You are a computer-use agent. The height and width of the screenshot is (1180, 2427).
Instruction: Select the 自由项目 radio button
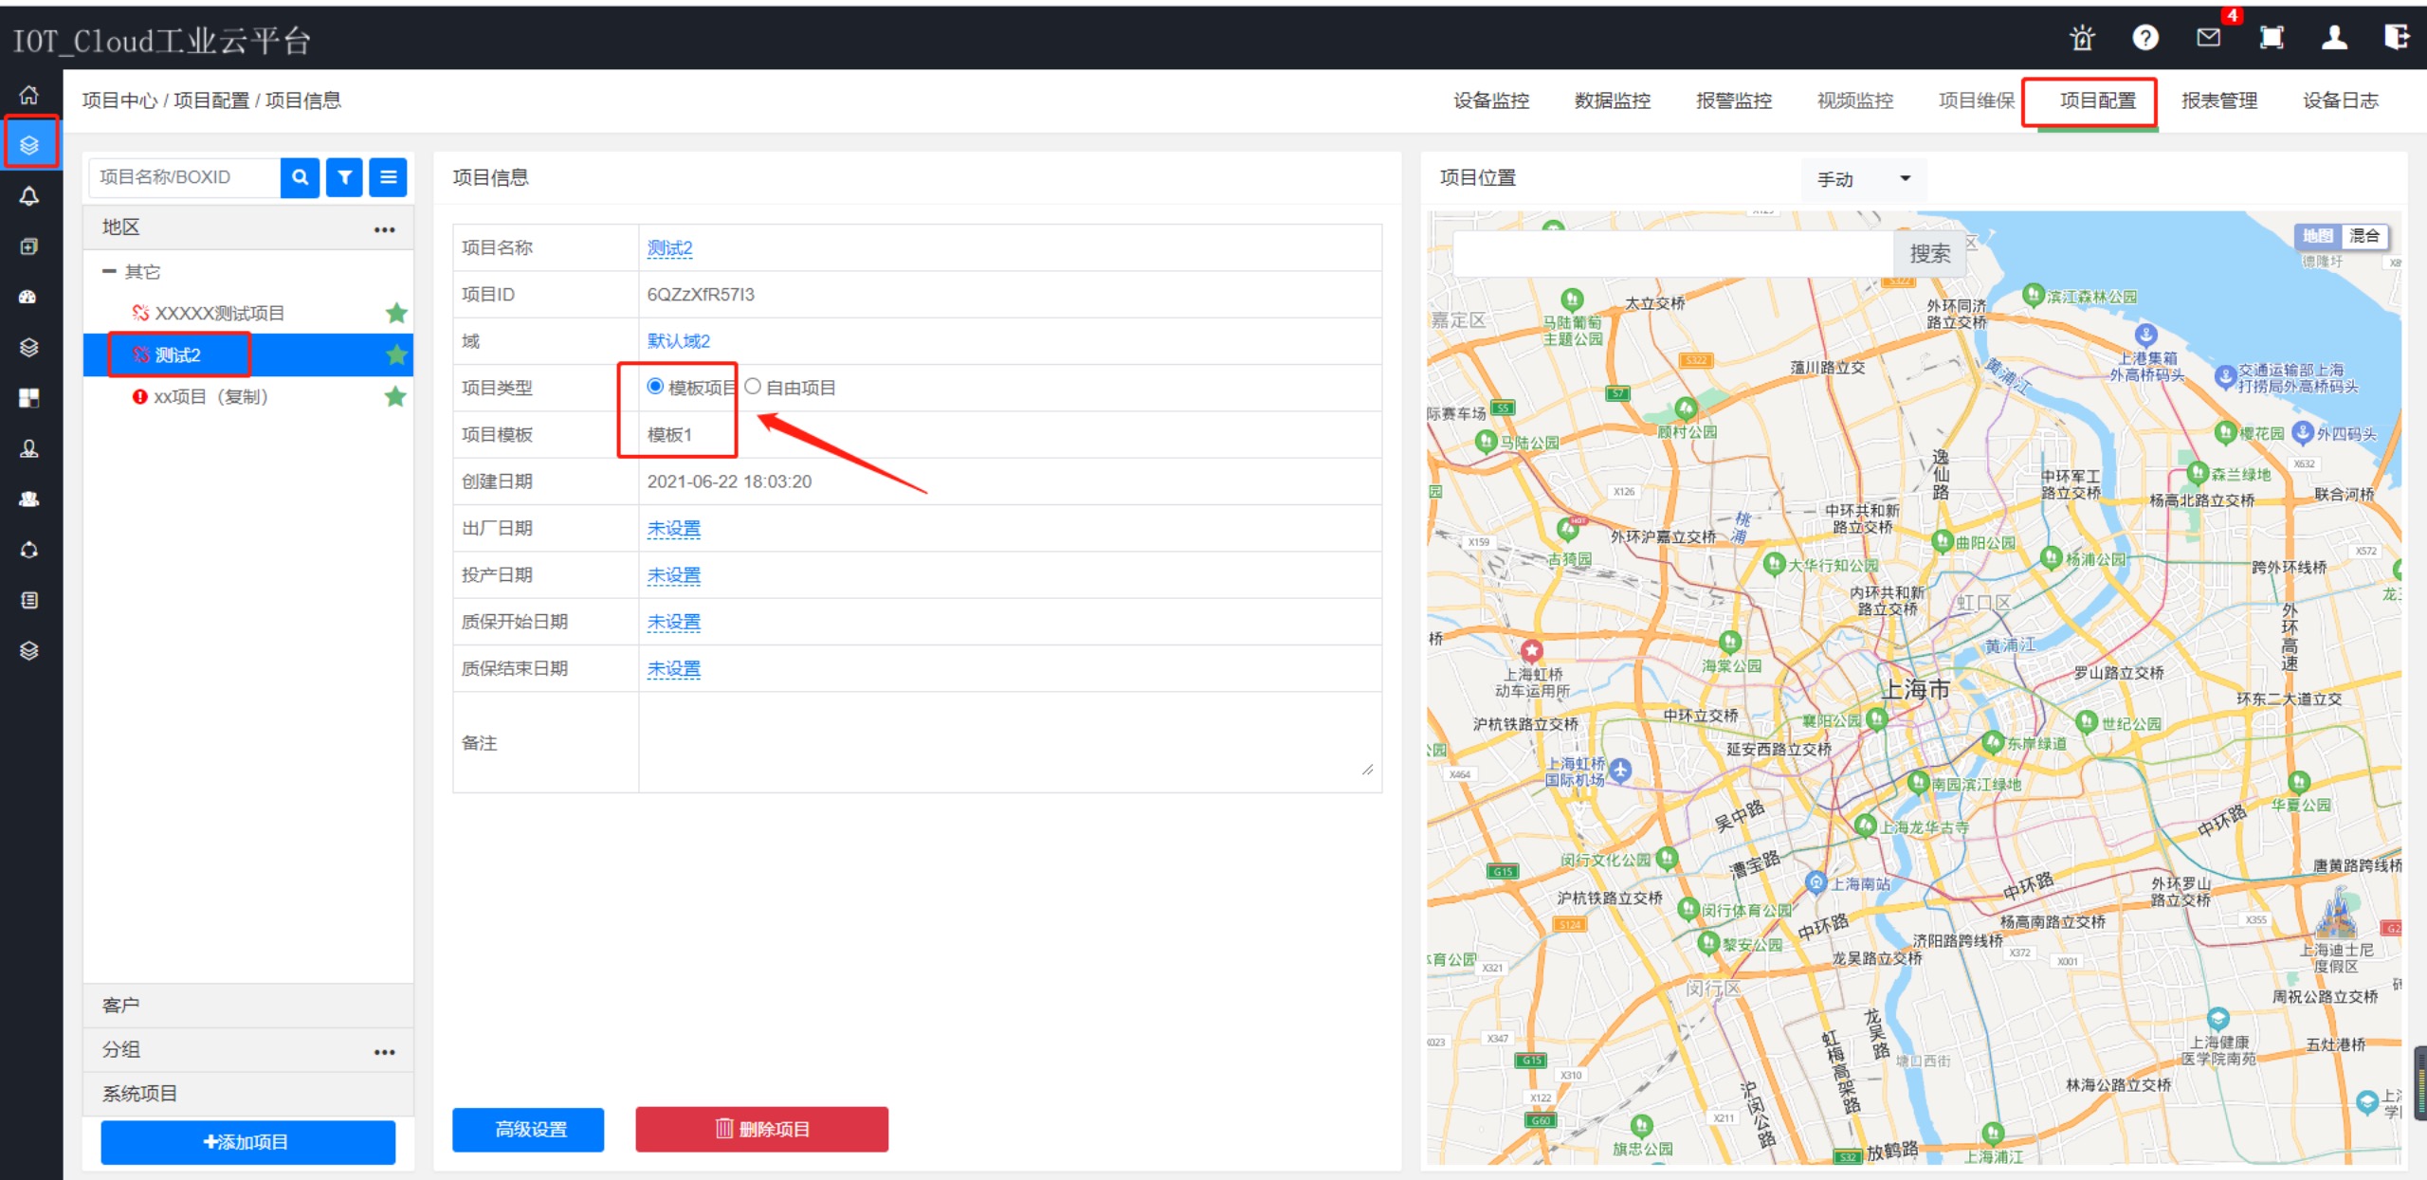[x=753, y=387]
